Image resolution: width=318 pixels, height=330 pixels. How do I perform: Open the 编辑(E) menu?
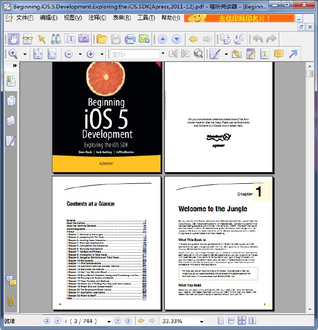[x=48, y=18]
